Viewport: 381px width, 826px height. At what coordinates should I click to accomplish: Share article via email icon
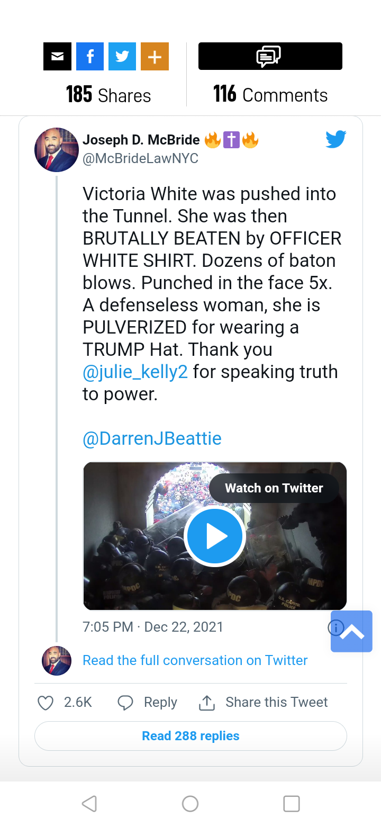[57, 56]
